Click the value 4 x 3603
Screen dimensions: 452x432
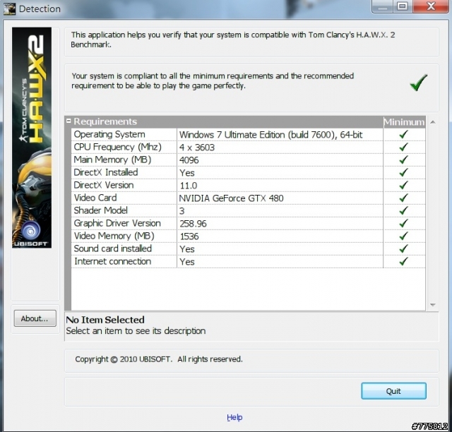[x=197, y=148]
